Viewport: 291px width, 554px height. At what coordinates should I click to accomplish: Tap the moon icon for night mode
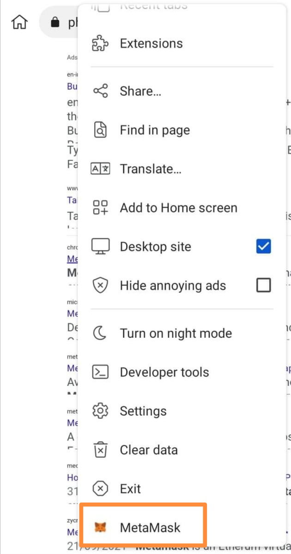100,333
